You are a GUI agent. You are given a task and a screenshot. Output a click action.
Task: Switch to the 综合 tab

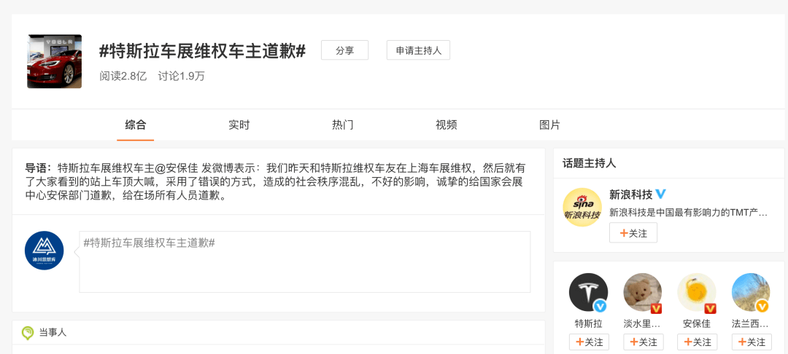coord(136,125)
